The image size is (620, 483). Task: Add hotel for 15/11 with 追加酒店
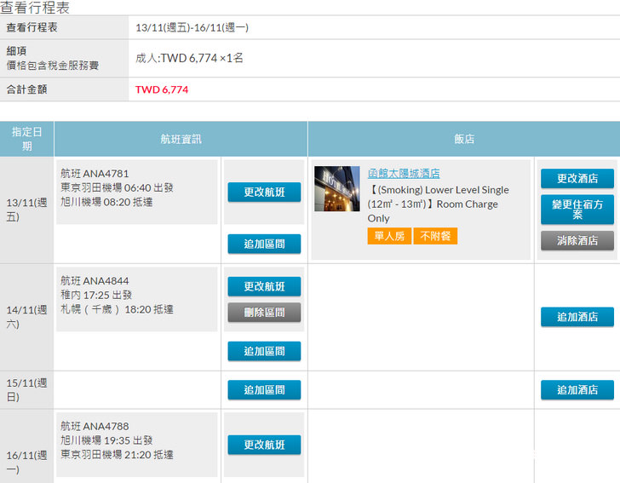(x=577, y=390)
